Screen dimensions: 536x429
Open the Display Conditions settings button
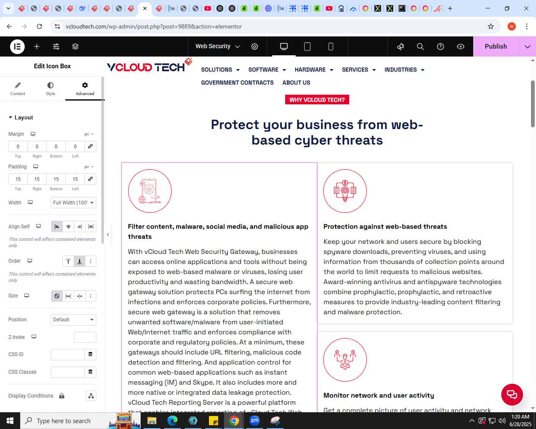(x=91, y=396)
